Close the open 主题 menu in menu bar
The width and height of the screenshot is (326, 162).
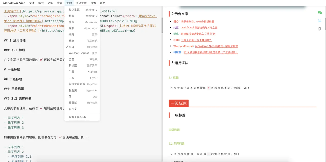[69, 3]
